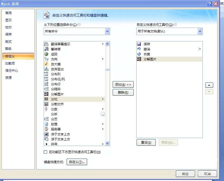Screen dimensions: 224x181
Task: Click second 浮于文字上方 icon with circle
Action: (46, 139)
